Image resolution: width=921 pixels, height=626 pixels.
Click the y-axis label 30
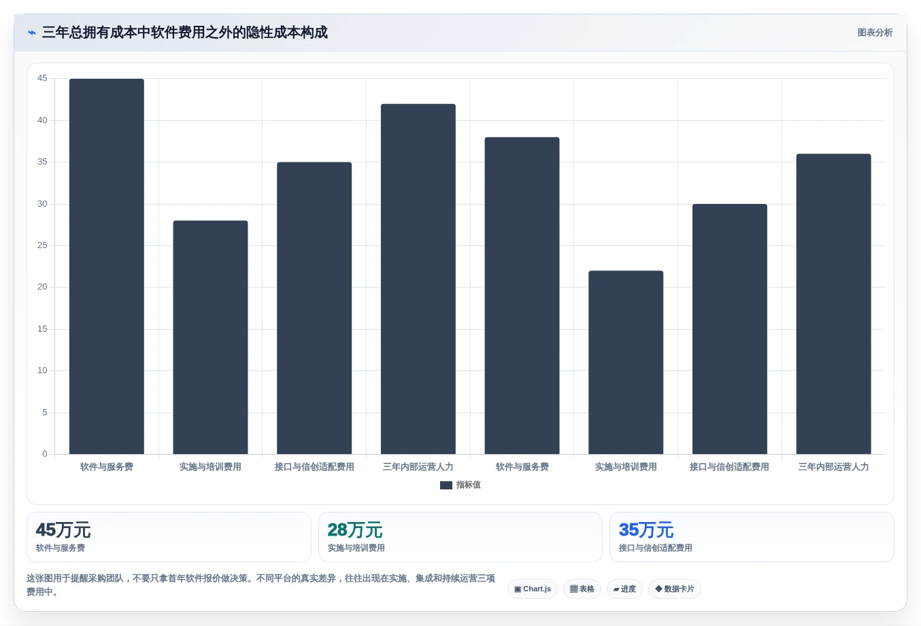pyautogui.click(x=42, y=204)
